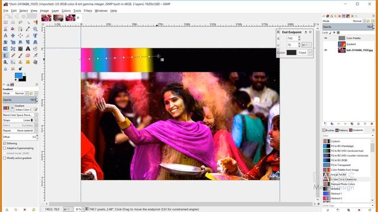Switch to the Gradients tab
The image size is (378, 212).
click(356, 130)
